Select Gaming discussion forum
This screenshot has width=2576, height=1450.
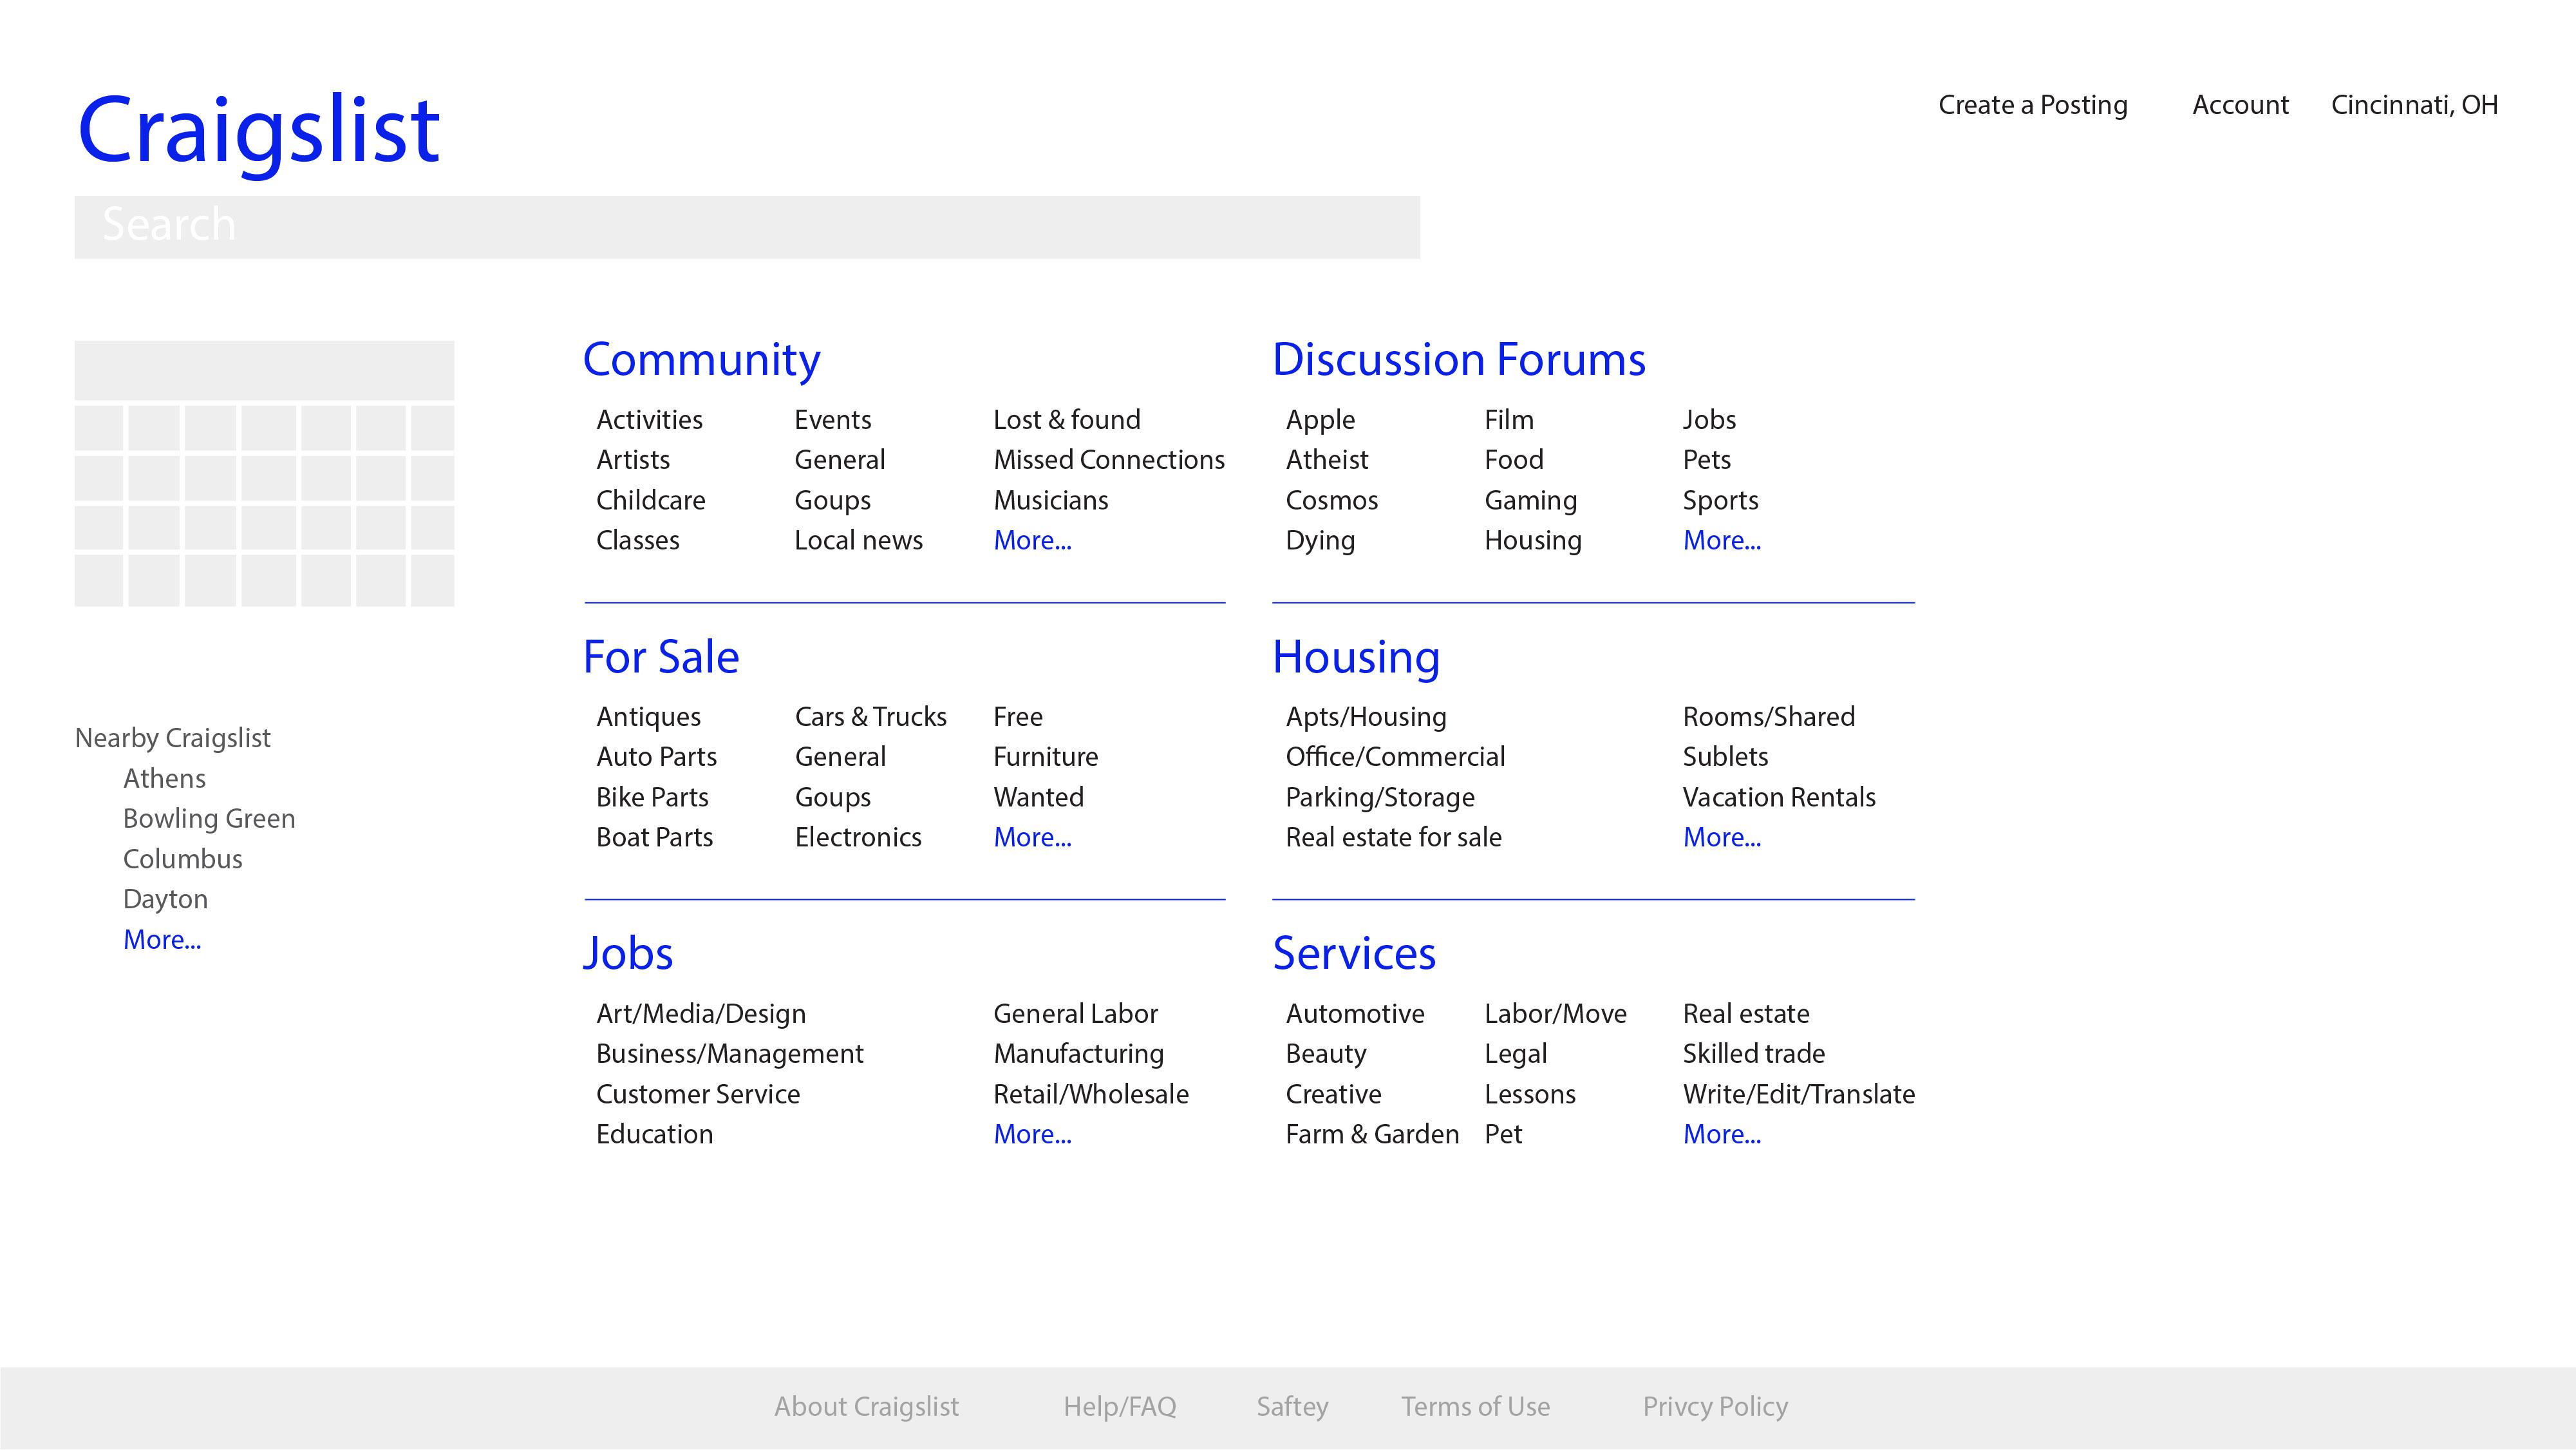pos(1529,501)
